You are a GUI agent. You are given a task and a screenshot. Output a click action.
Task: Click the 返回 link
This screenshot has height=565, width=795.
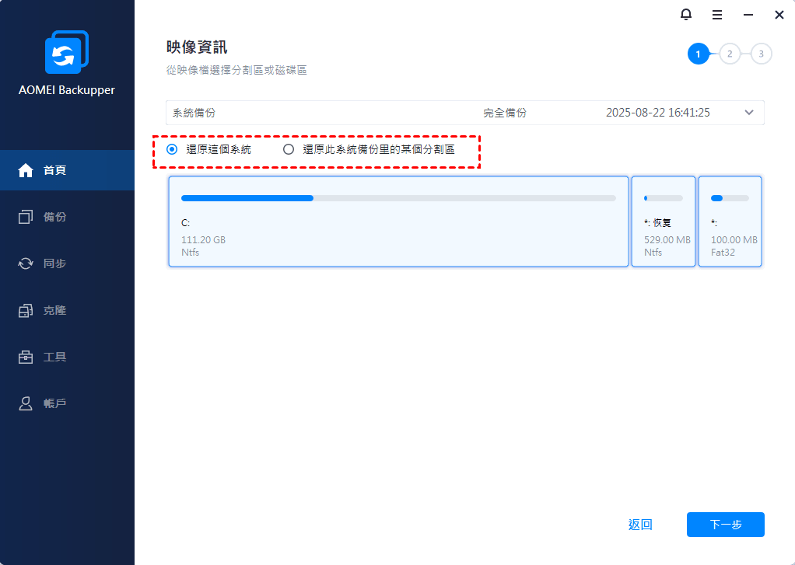tap(640, 525)
